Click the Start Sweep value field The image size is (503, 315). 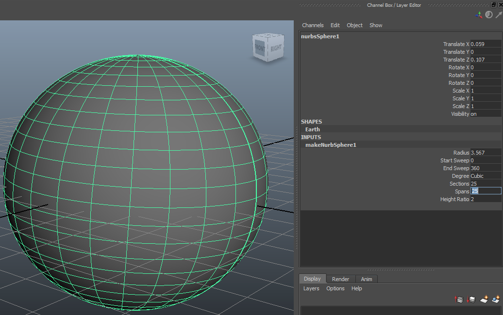pyautogui.click(x=486, y=160)
